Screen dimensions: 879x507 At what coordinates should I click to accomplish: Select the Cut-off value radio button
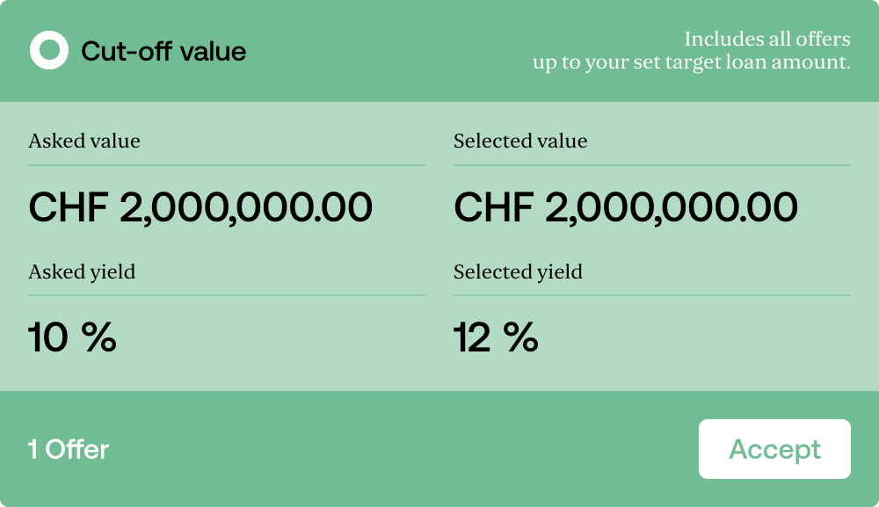point(48,51)
